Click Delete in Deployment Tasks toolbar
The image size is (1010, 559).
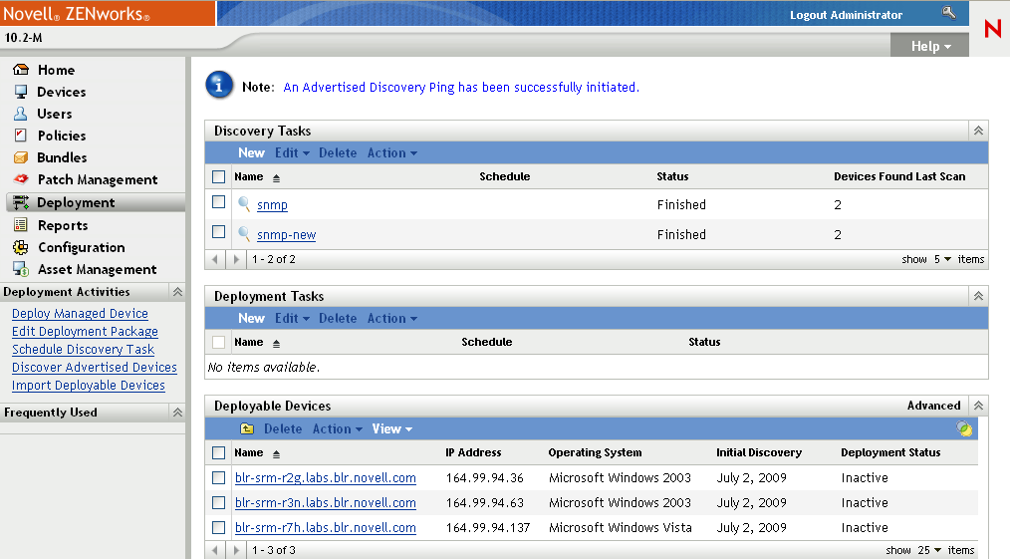(x=338, y=318)
